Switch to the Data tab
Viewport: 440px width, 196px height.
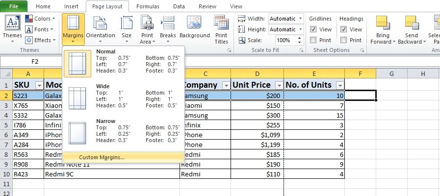coord(179,6)
